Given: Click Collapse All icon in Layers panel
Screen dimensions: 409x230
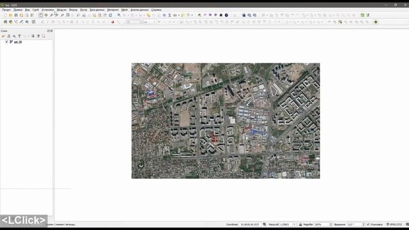Looking at the screenshot, I should [x=38, y=36].
